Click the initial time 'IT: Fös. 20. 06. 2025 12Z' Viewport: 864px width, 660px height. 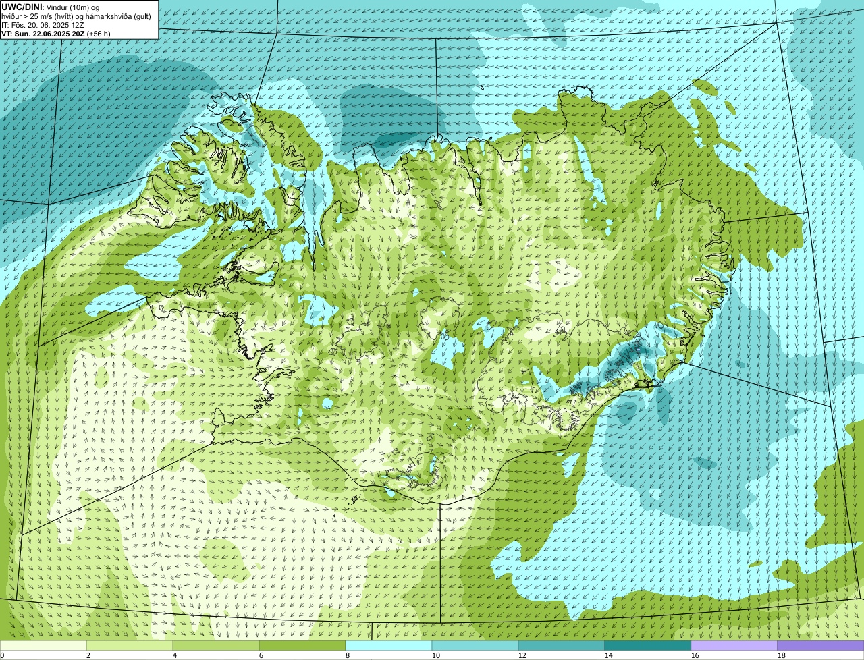[x=43, y=25]
